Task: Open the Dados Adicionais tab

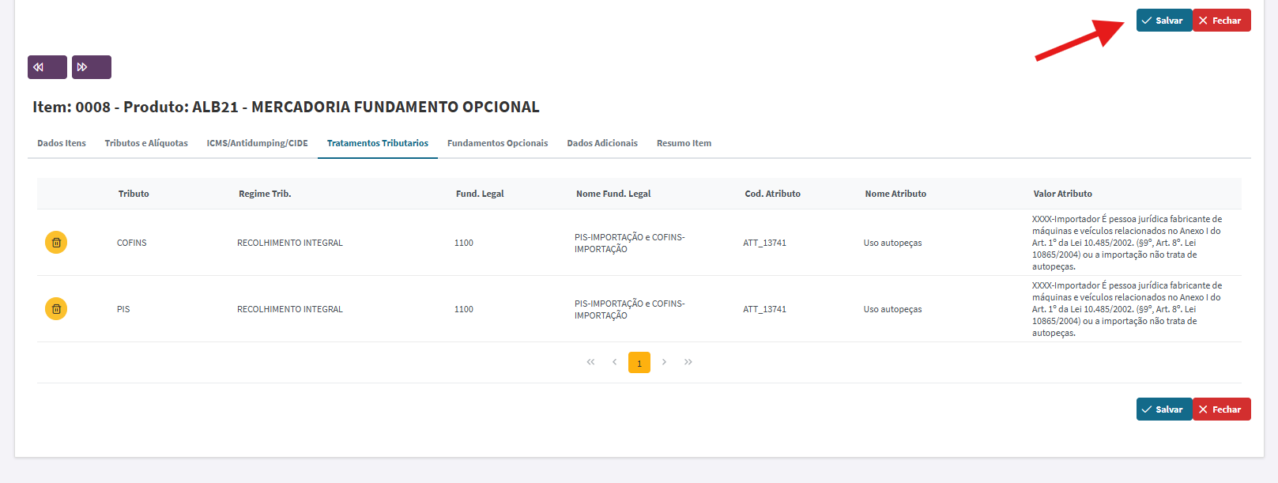Action: 602,143
